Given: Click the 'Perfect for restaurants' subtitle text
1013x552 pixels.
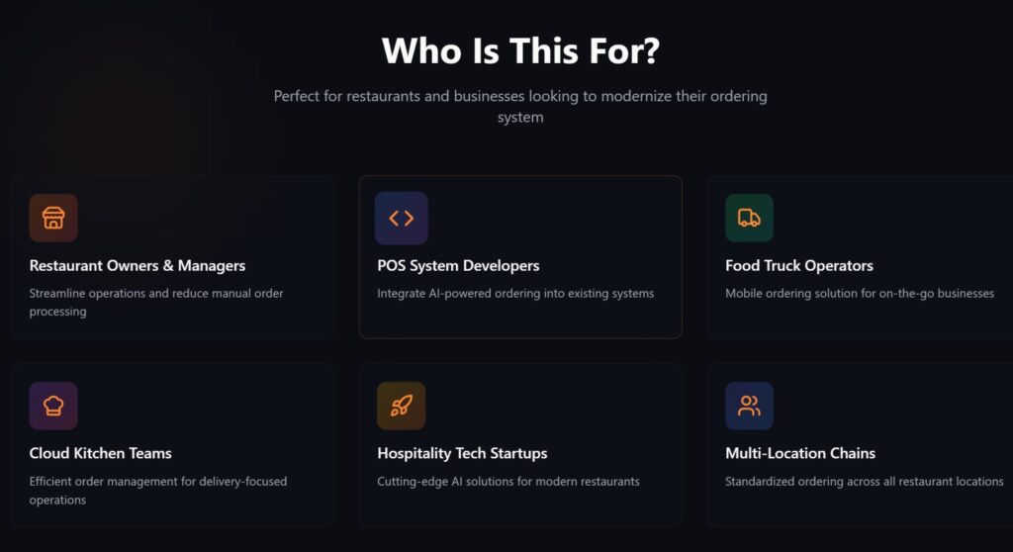Looking at the screenshot, I should click(520, 107).
